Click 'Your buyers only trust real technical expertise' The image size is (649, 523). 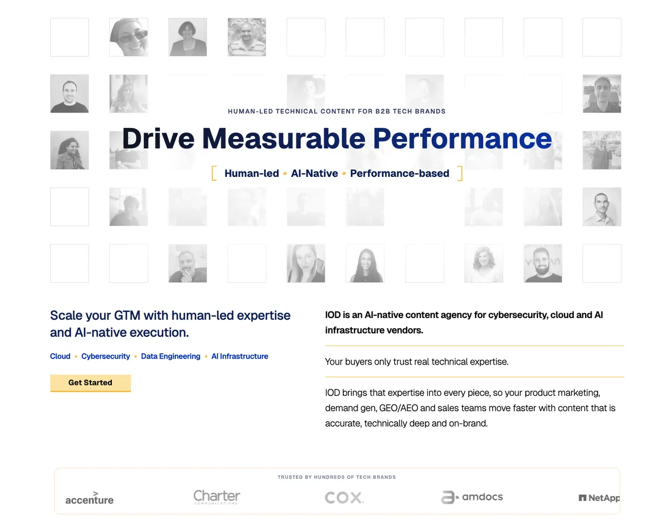(x=416, y=362)
